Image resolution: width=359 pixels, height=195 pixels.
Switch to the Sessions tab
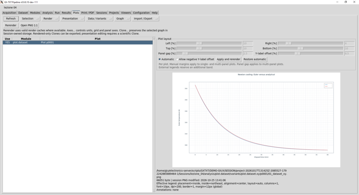click(x=101, y=13)
